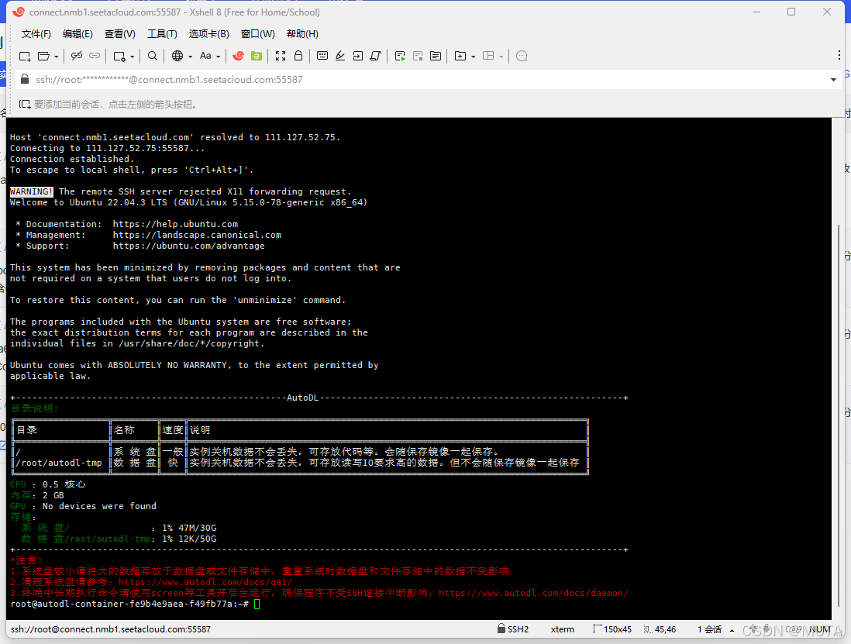Click the 1 会话 session count

tap(709, 629)
